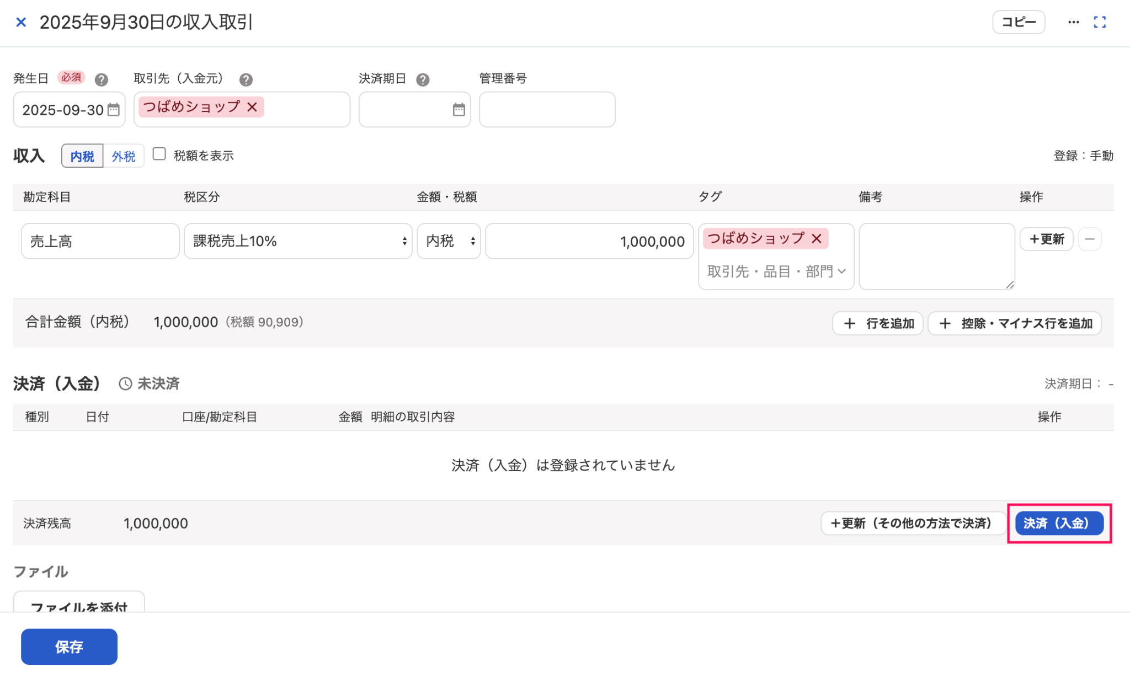Open the calendar icon in the 発生日 field
Viewport: 1130px width, 683px height.
tap(113, 109)
